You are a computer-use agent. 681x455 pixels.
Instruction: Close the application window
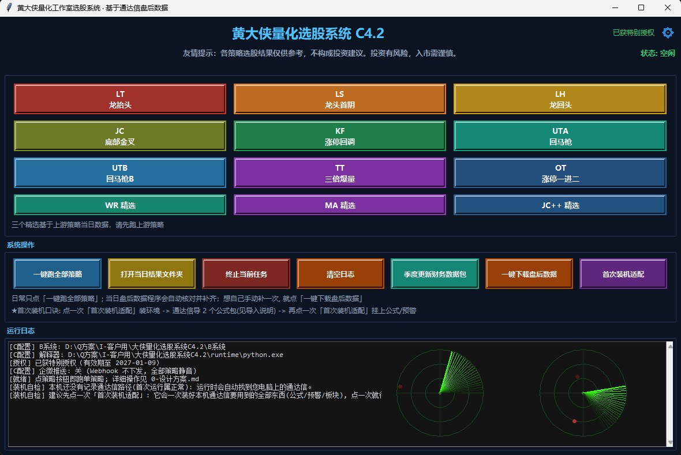(x=668, y=8)
